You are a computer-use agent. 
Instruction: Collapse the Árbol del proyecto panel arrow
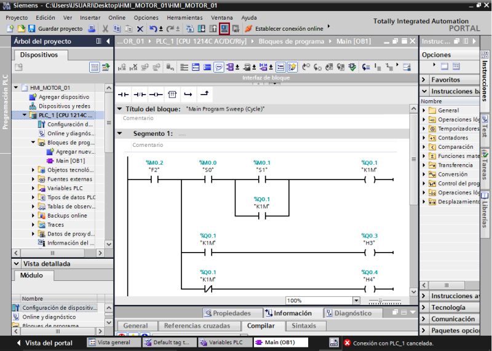(108, 41)
